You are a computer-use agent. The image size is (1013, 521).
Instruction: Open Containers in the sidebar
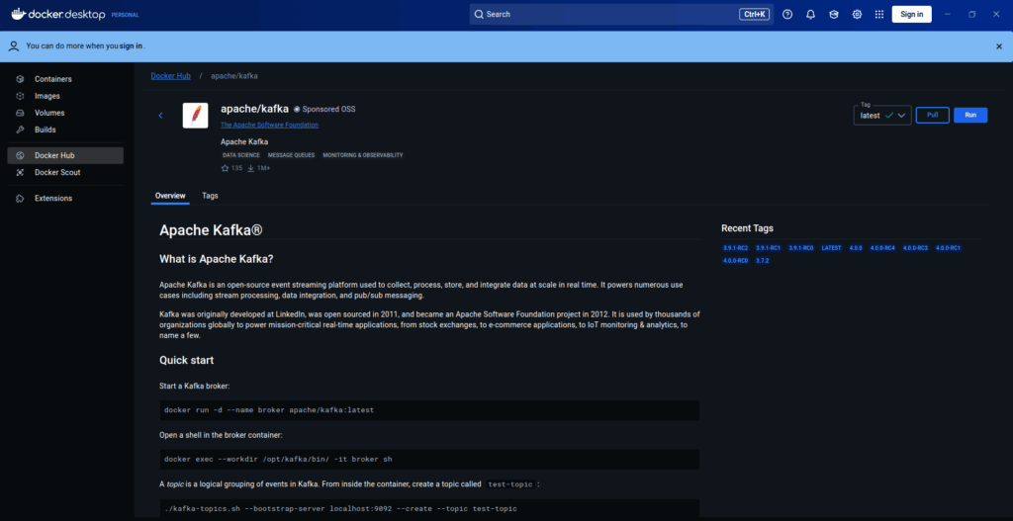click(65, 79)
